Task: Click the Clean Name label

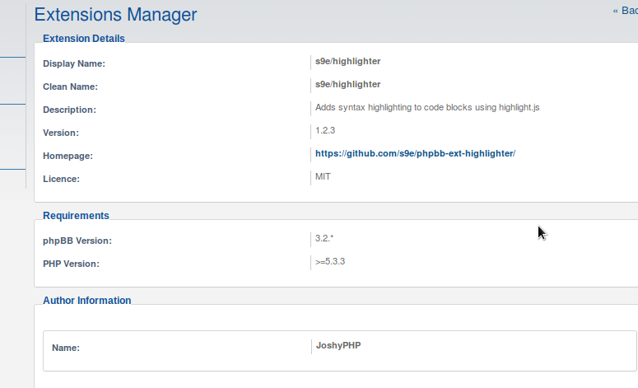Action: [70, 86]
